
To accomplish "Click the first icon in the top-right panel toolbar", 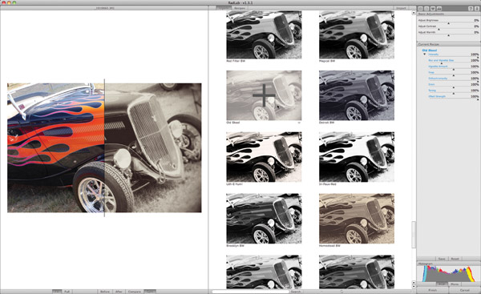I will point(421,9).
